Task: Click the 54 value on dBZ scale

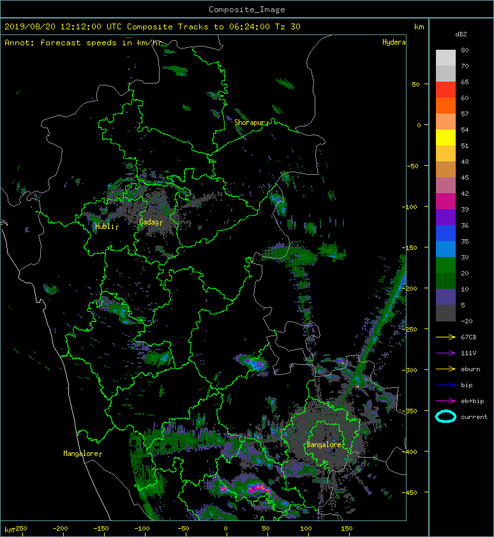Action: coord(465,130)
